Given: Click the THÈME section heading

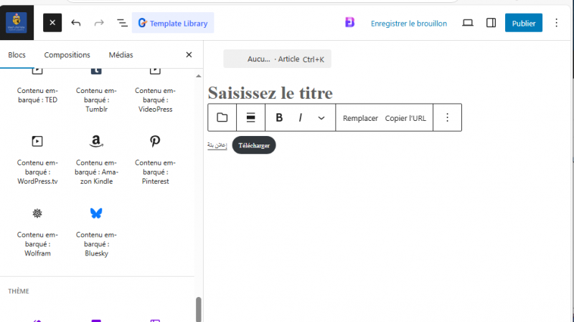Looking at the screenshot, I should tap(19, 291).
